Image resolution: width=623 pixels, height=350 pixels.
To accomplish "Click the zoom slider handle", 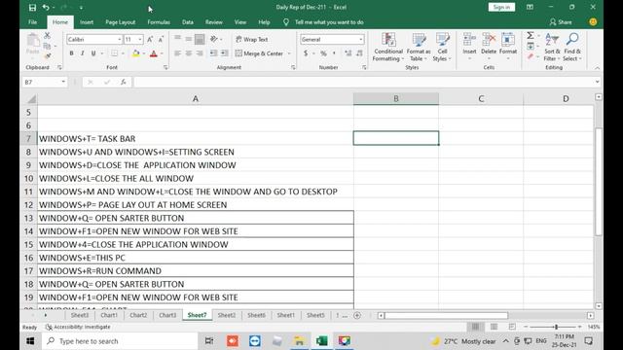I will point(556,327).
